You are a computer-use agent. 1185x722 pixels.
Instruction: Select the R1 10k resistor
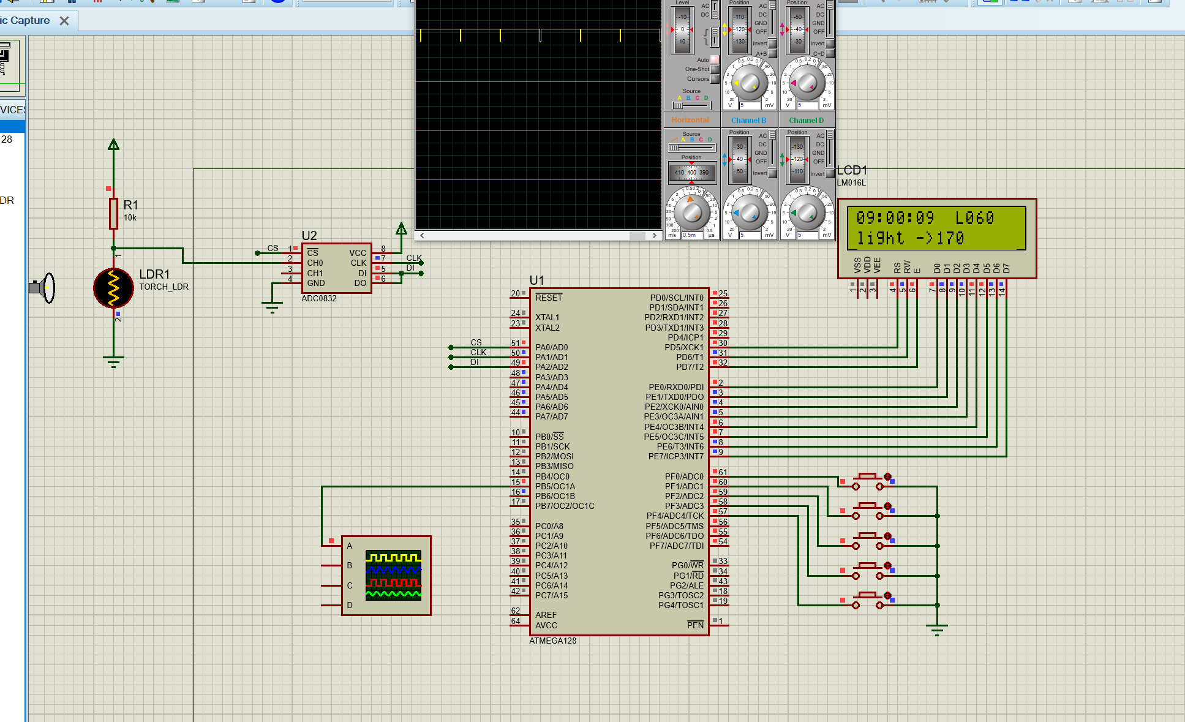click(113, 213)
